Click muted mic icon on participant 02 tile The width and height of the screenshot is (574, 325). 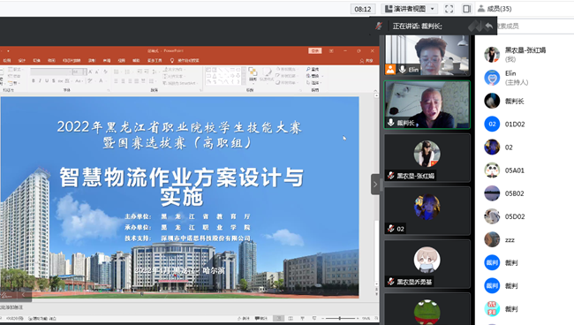tap(391, 229)
